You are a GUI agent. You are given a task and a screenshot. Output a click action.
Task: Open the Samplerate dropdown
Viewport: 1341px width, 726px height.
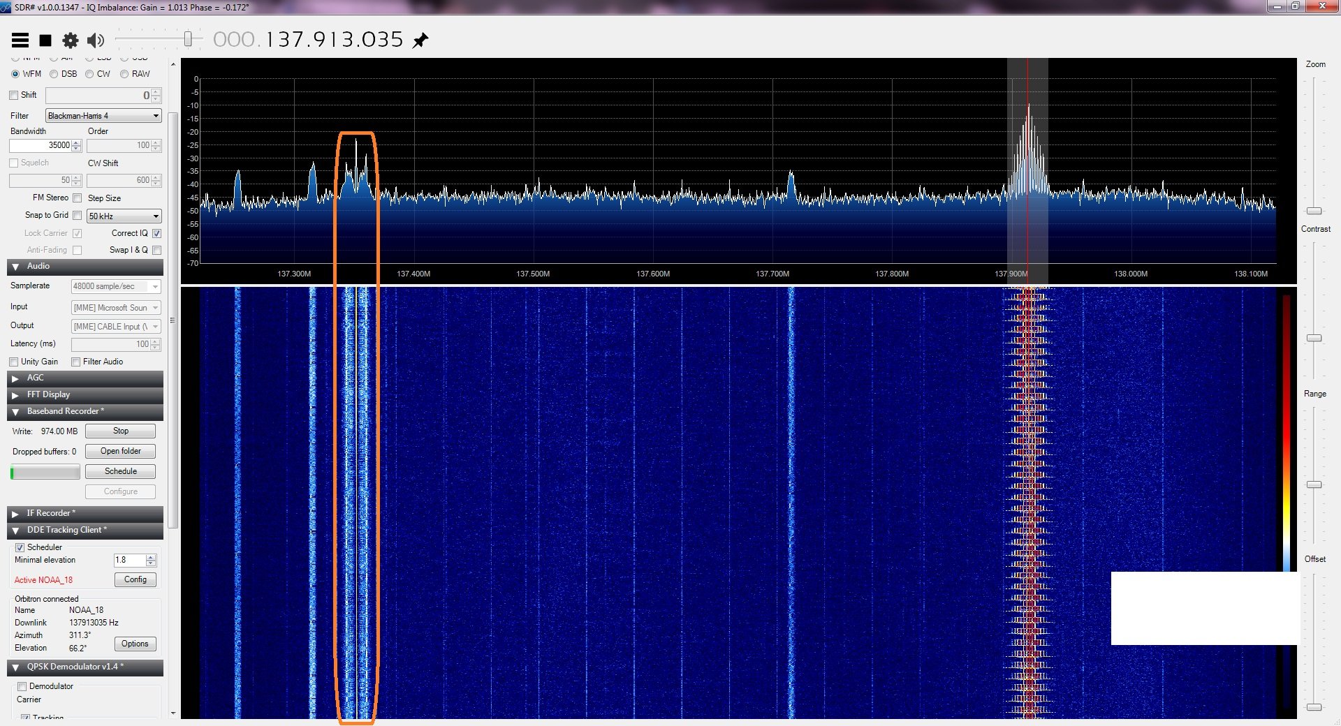coord(116,286)
